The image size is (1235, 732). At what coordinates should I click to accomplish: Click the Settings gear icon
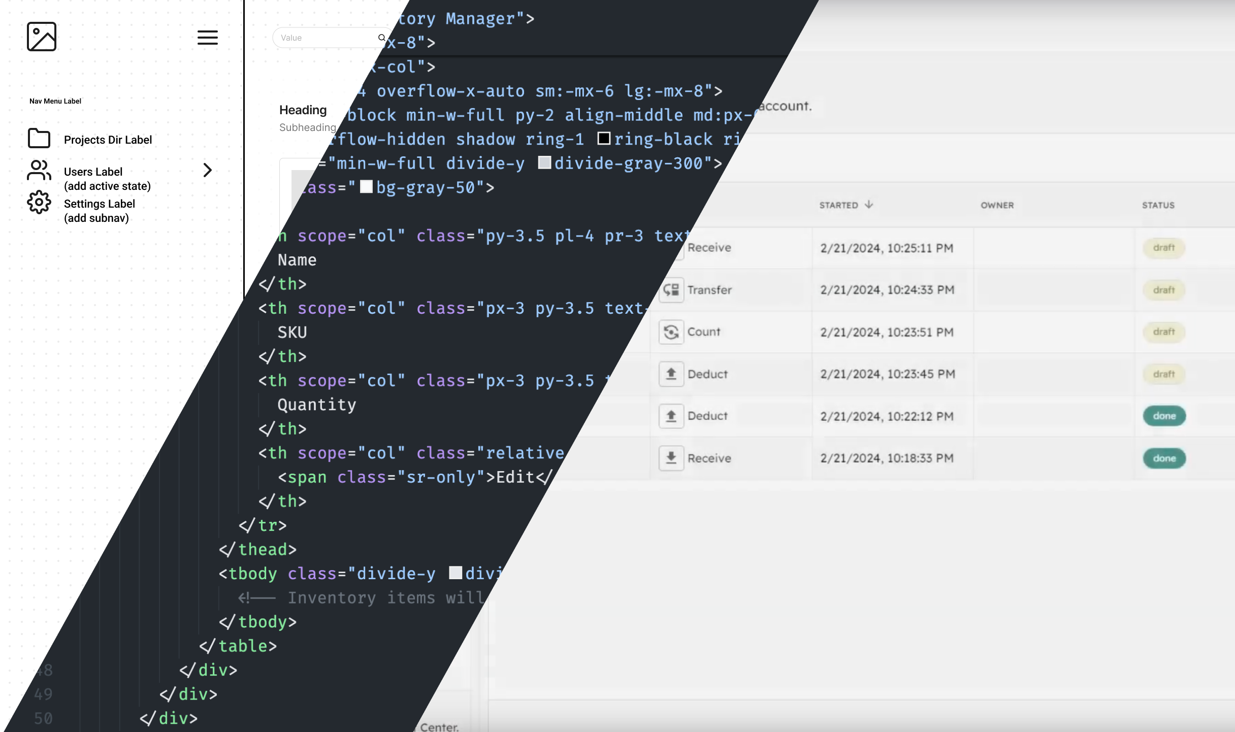tap(39, 203)
